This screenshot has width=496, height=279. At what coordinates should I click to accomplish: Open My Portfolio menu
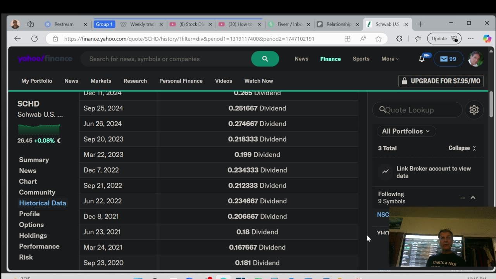[x=37, y=81]
